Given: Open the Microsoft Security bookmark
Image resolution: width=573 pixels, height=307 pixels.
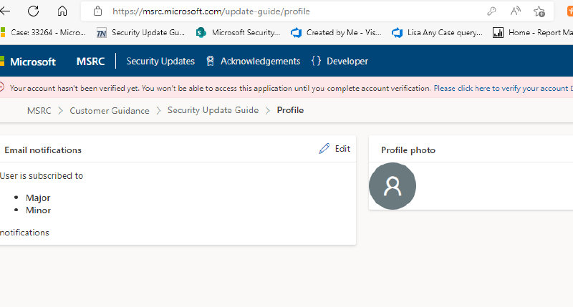Looking at the screenshot, I should click(239, 32).
